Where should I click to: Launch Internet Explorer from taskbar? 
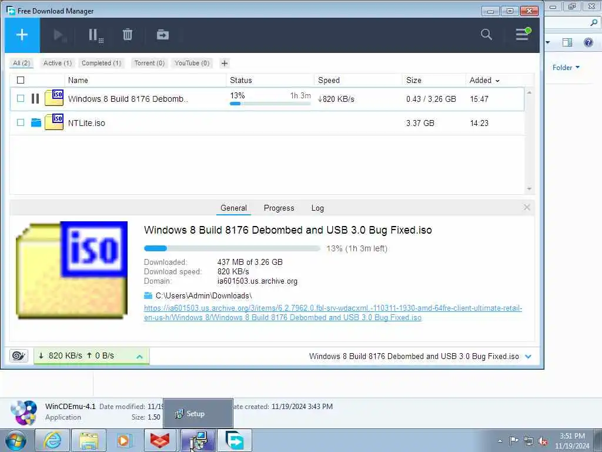[x=52, y=440]
